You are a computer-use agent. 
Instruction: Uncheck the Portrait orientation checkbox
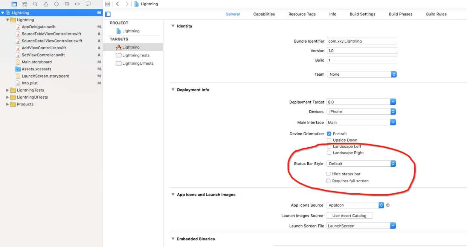[329, 134]
